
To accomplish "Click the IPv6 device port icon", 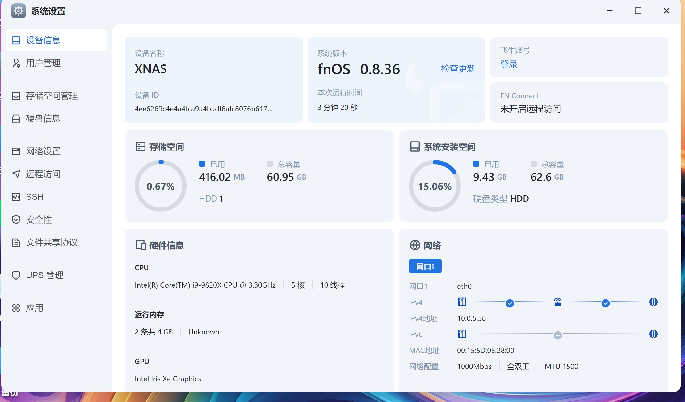I will (462, 334).
